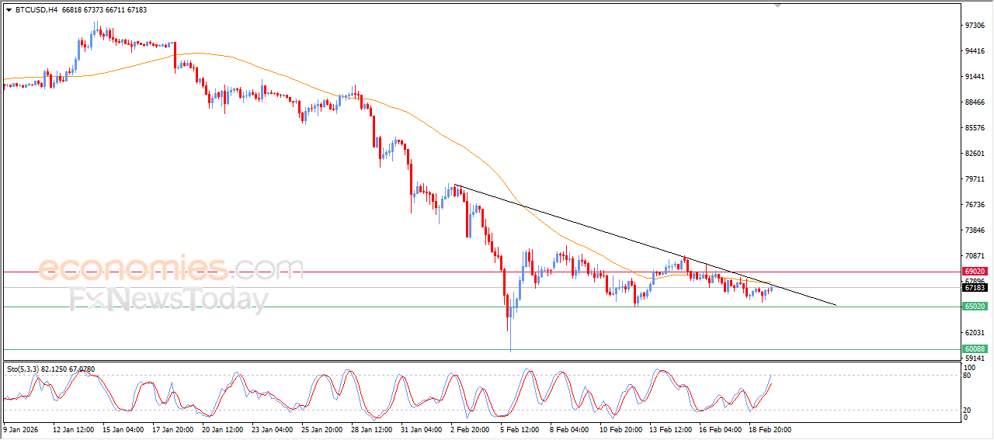This screenshot has height=440, width=994.
Task: Click the 18 Feb 20:00 time axis label
Action: click(768, 429)
